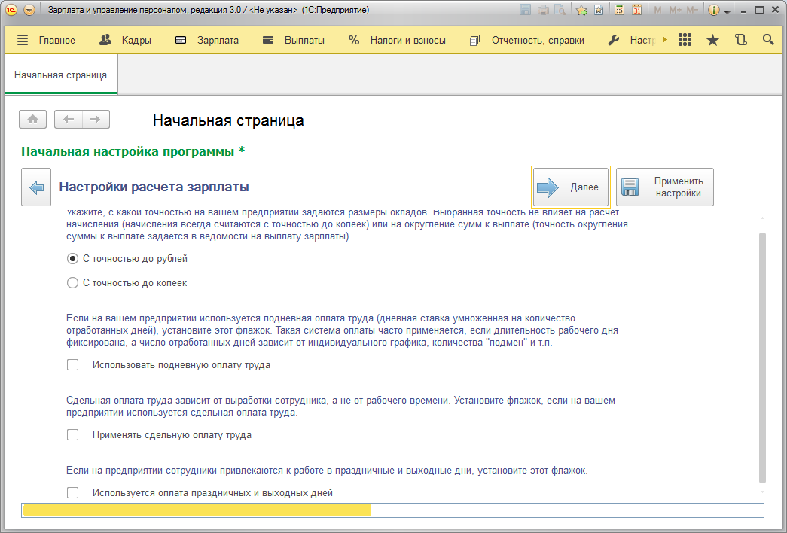
Task: Select "С точностью до копеек" radio option
Action: (x=73, y=283)
